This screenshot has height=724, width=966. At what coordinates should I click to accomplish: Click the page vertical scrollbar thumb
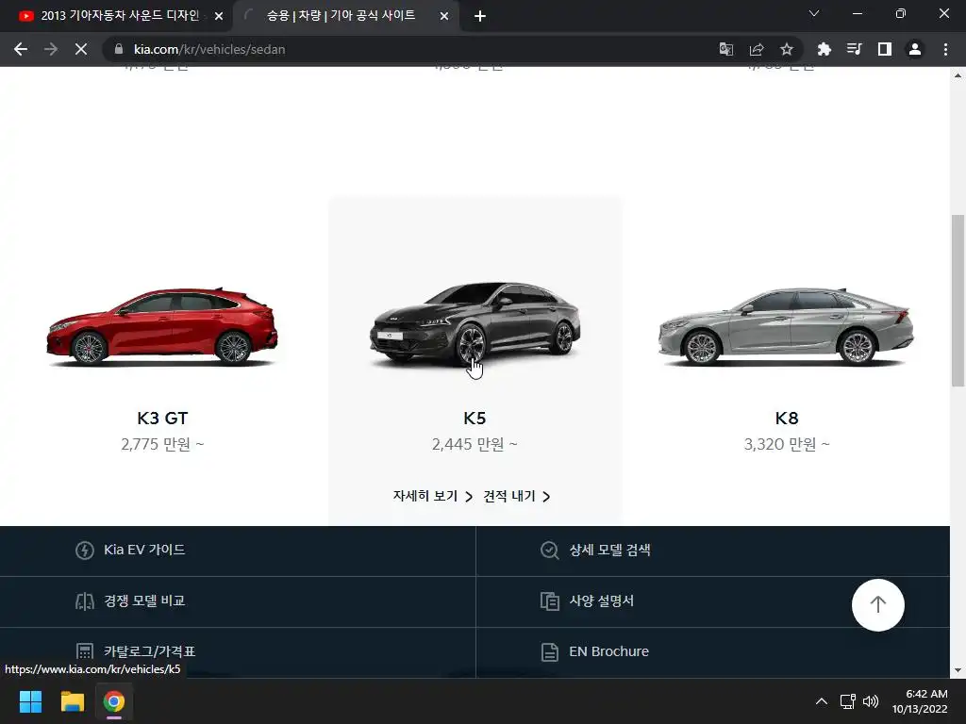point(958,301)
